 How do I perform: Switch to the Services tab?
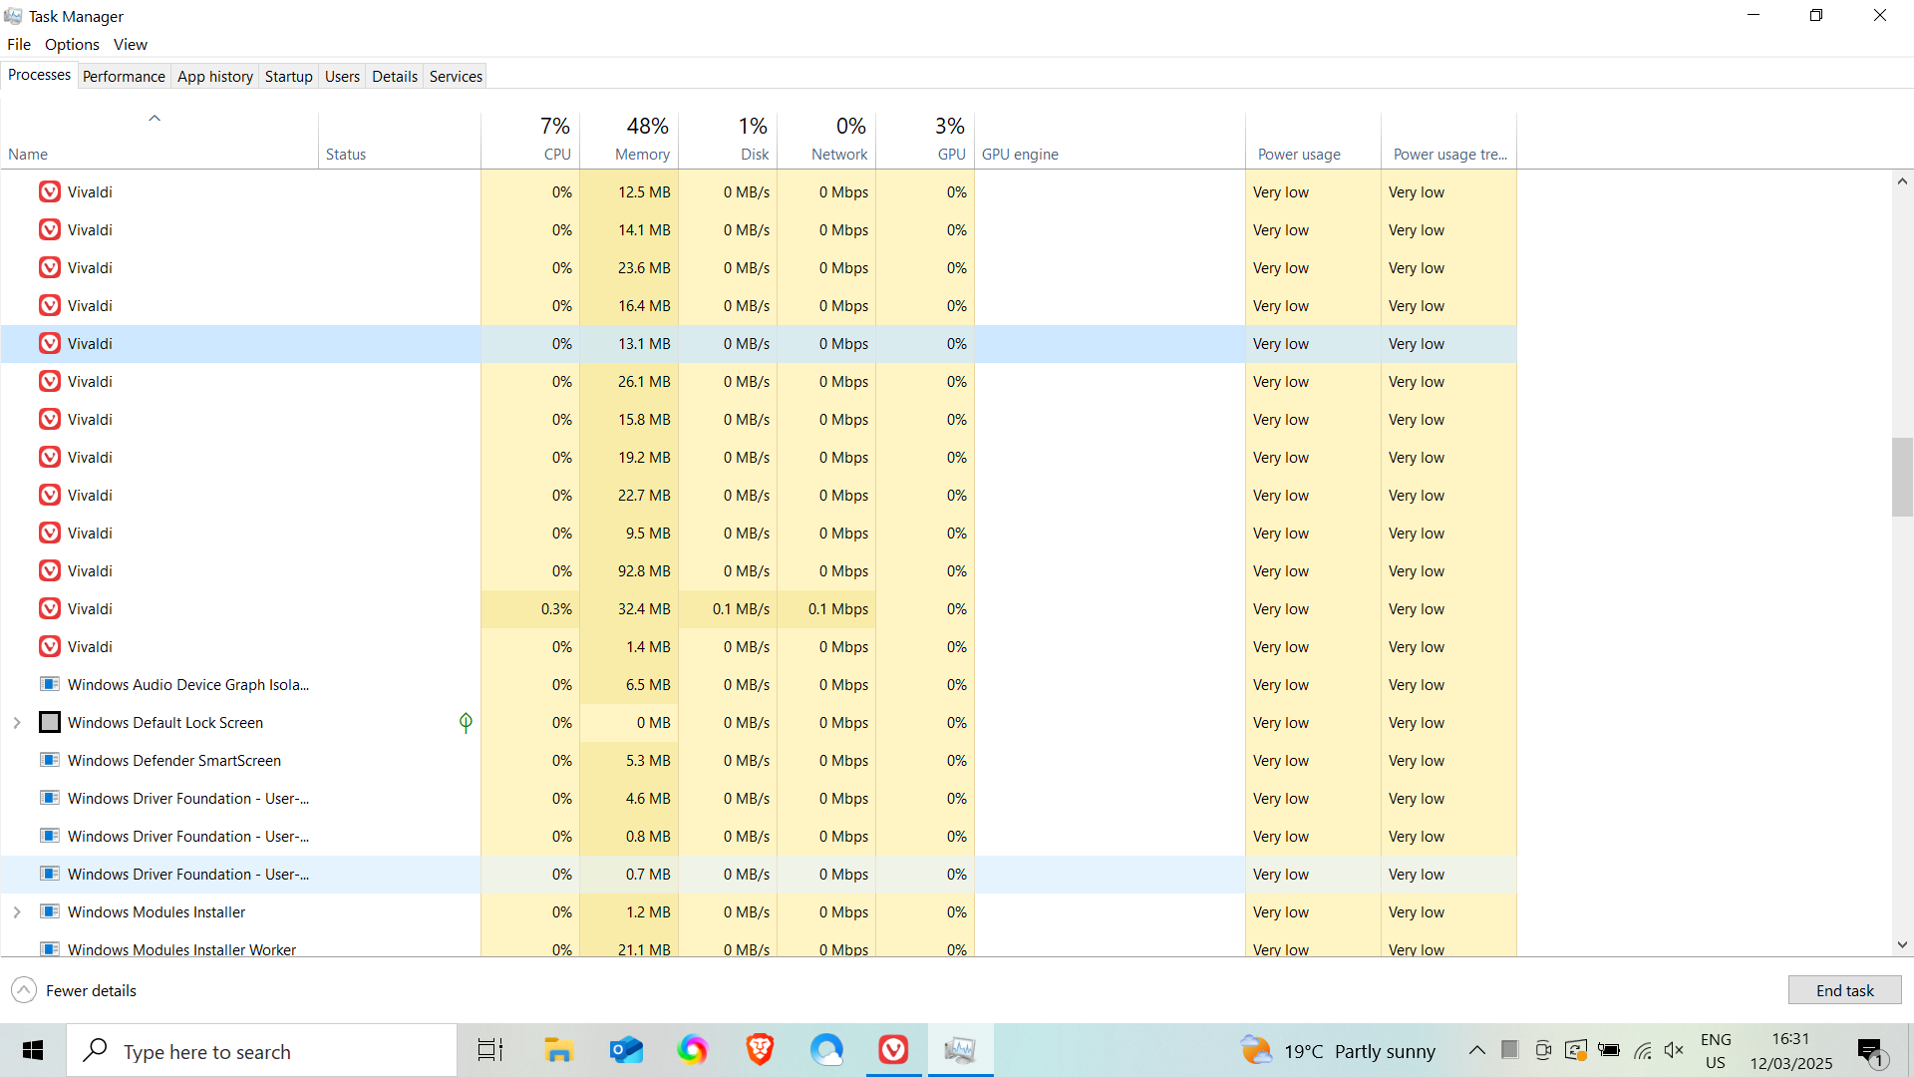(456, 76)
